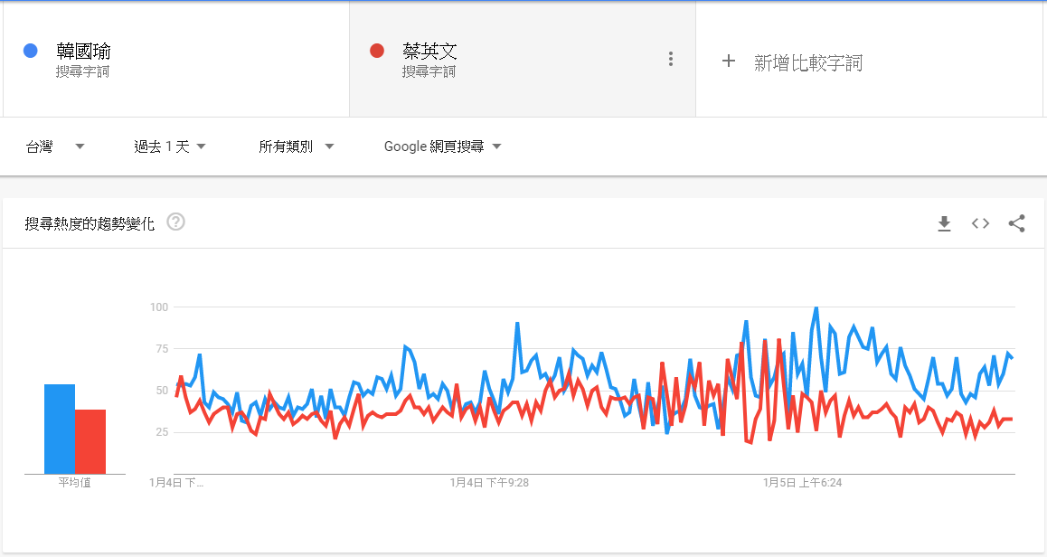
Task: Download the trend chart as CSV
Action: click(x=944, y=223)
